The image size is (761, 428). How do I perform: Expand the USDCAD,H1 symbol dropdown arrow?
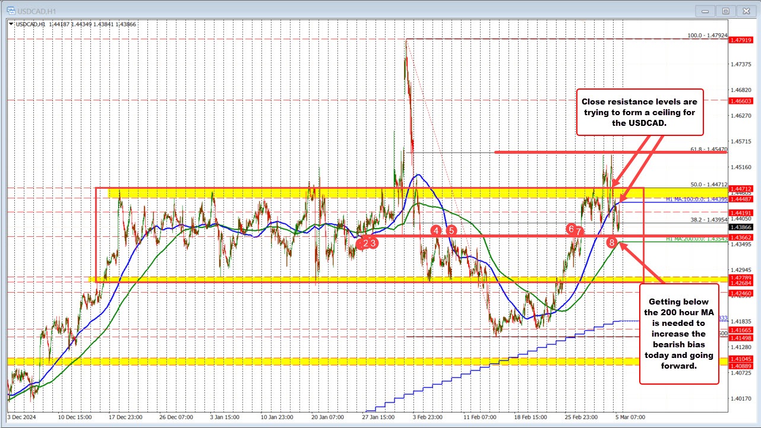point(10,24)
